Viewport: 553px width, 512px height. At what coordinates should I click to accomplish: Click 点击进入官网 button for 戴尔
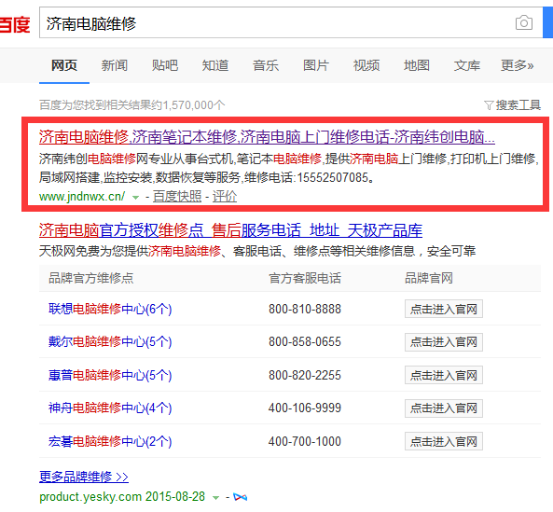coord(444,342)
